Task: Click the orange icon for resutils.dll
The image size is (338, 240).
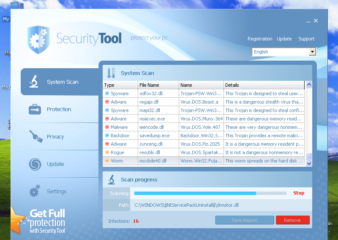Action: (x=107, y=152)
